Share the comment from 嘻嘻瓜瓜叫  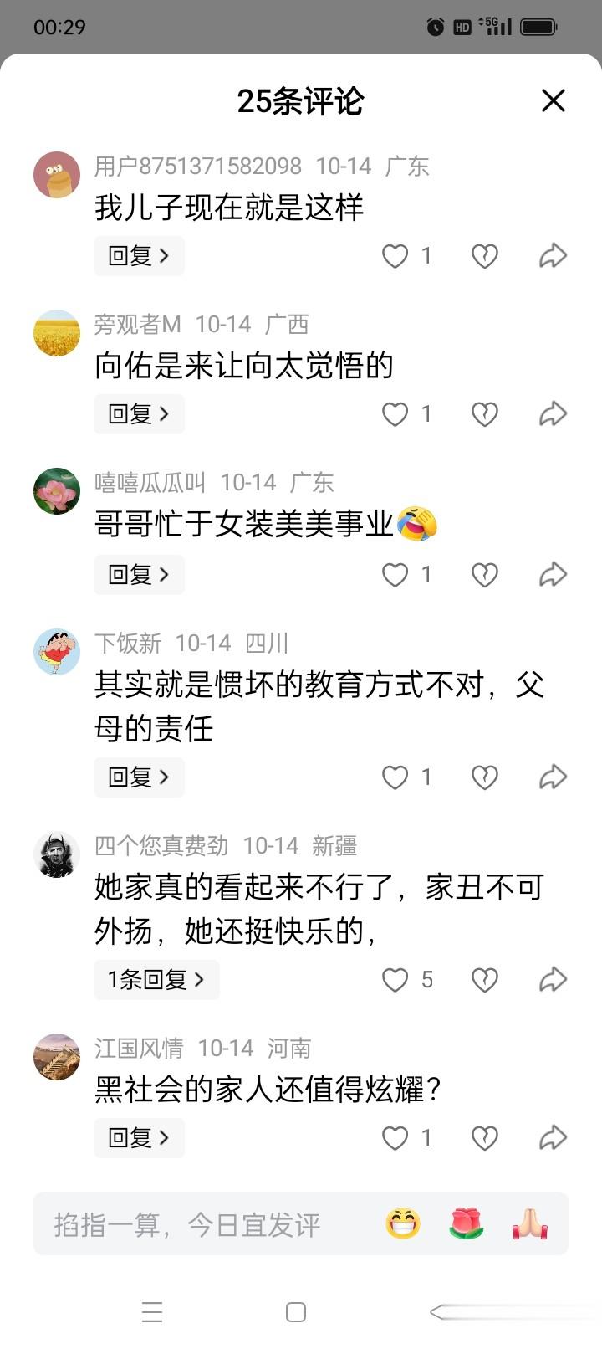[x=553, y=575]
